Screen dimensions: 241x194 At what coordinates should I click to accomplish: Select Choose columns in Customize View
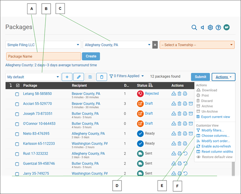pyautogui.click(x=215, y=136)
